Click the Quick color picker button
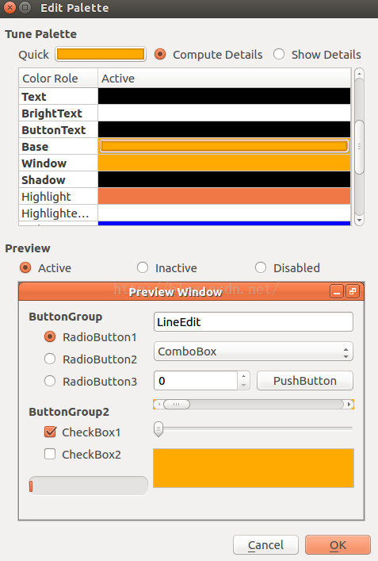The height and width of the screenshot is (561, 378). (101, 54)
